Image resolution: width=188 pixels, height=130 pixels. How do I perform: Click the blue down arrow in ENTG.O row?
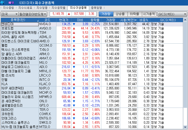[x=74, y=118]
